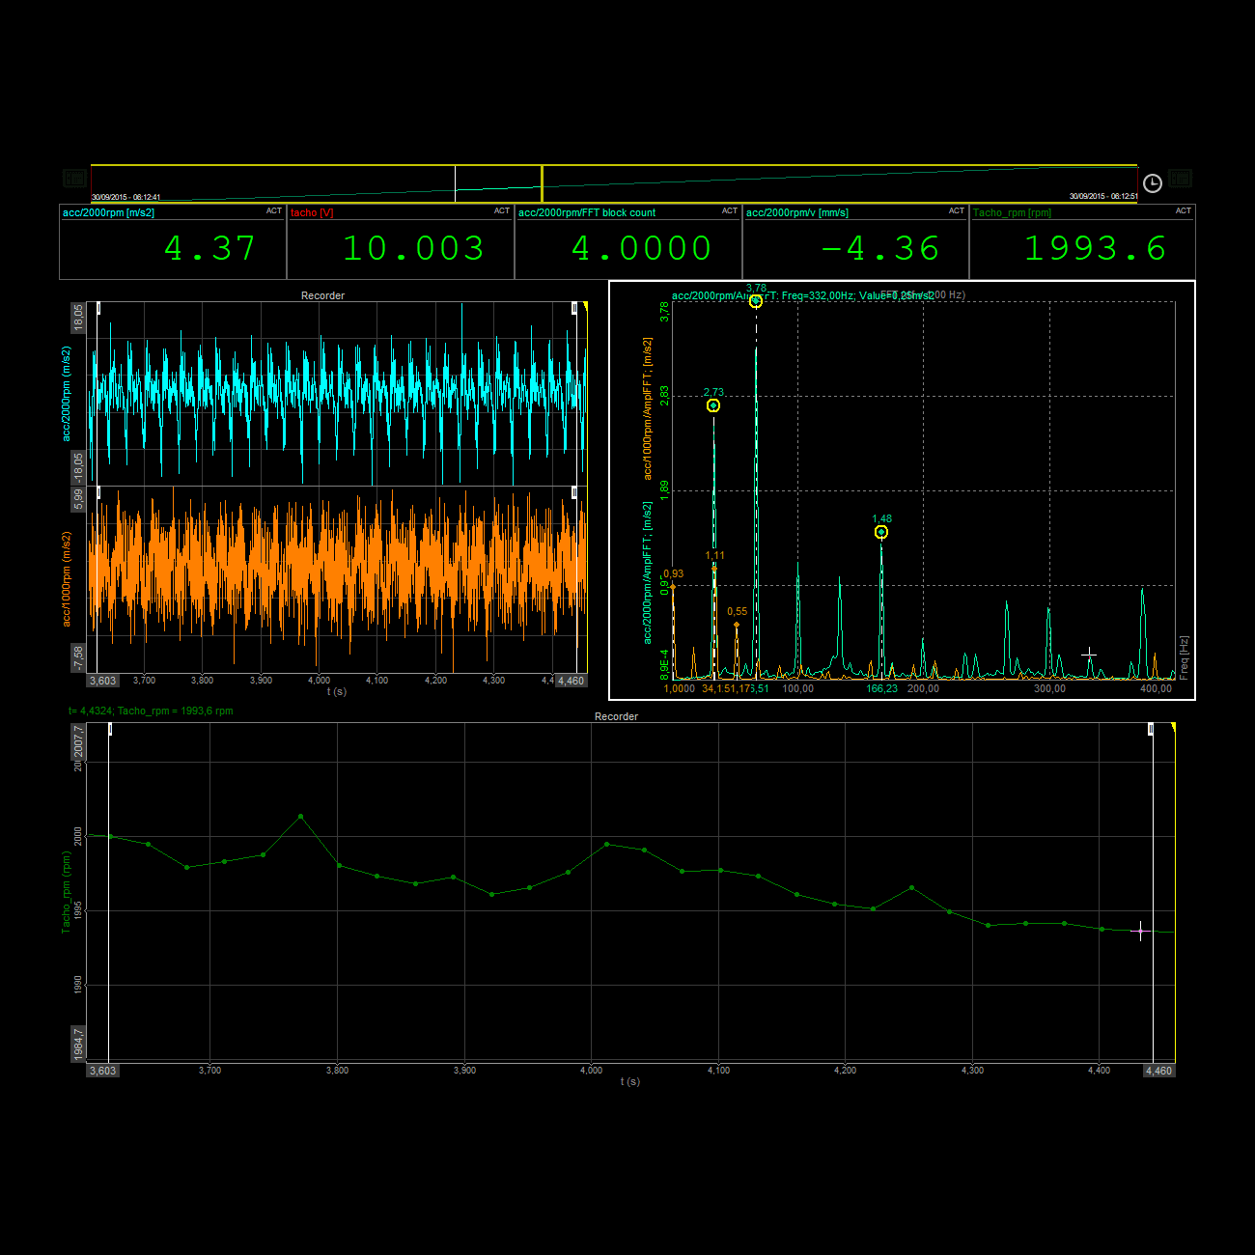Edit the 2007,7 upper limit of Tacho_rpm

(78, 742)
